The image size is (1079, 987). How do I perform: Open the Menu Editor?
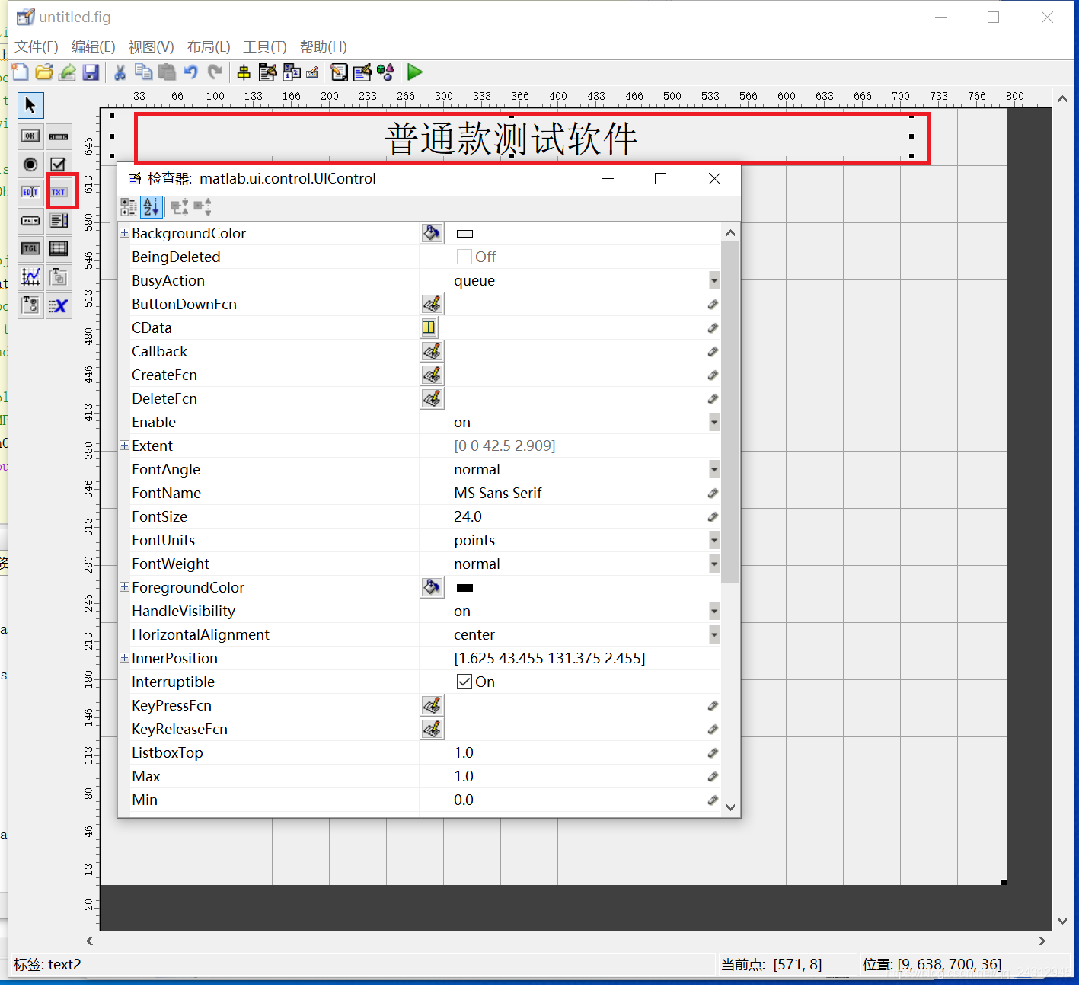(267, 72)
